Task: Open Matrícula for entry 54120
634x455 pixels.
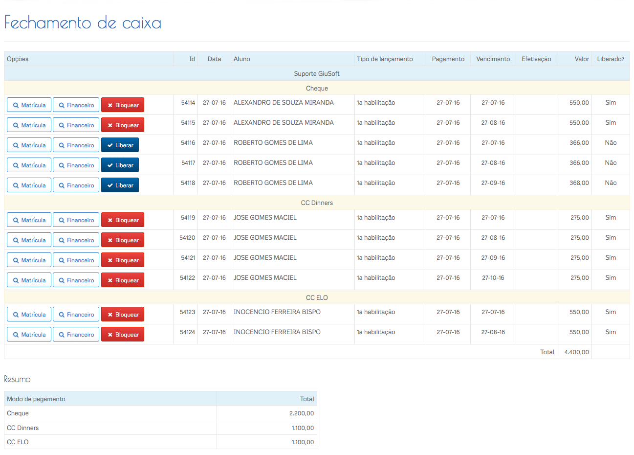Action: pos(29,240)
